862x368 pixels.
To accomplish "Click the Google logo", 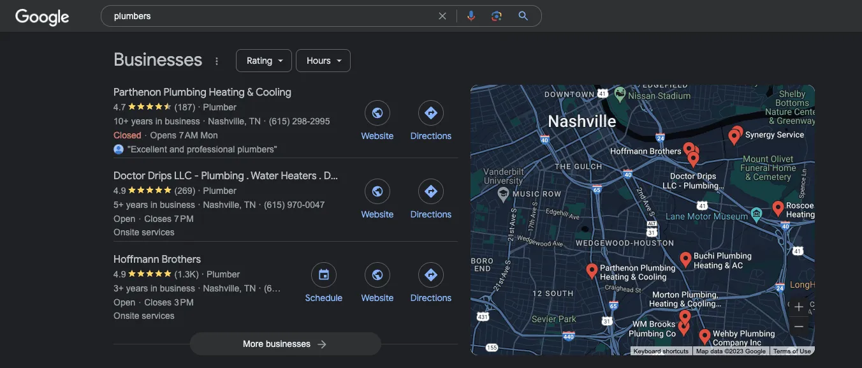I will click(x=41, y=17).
